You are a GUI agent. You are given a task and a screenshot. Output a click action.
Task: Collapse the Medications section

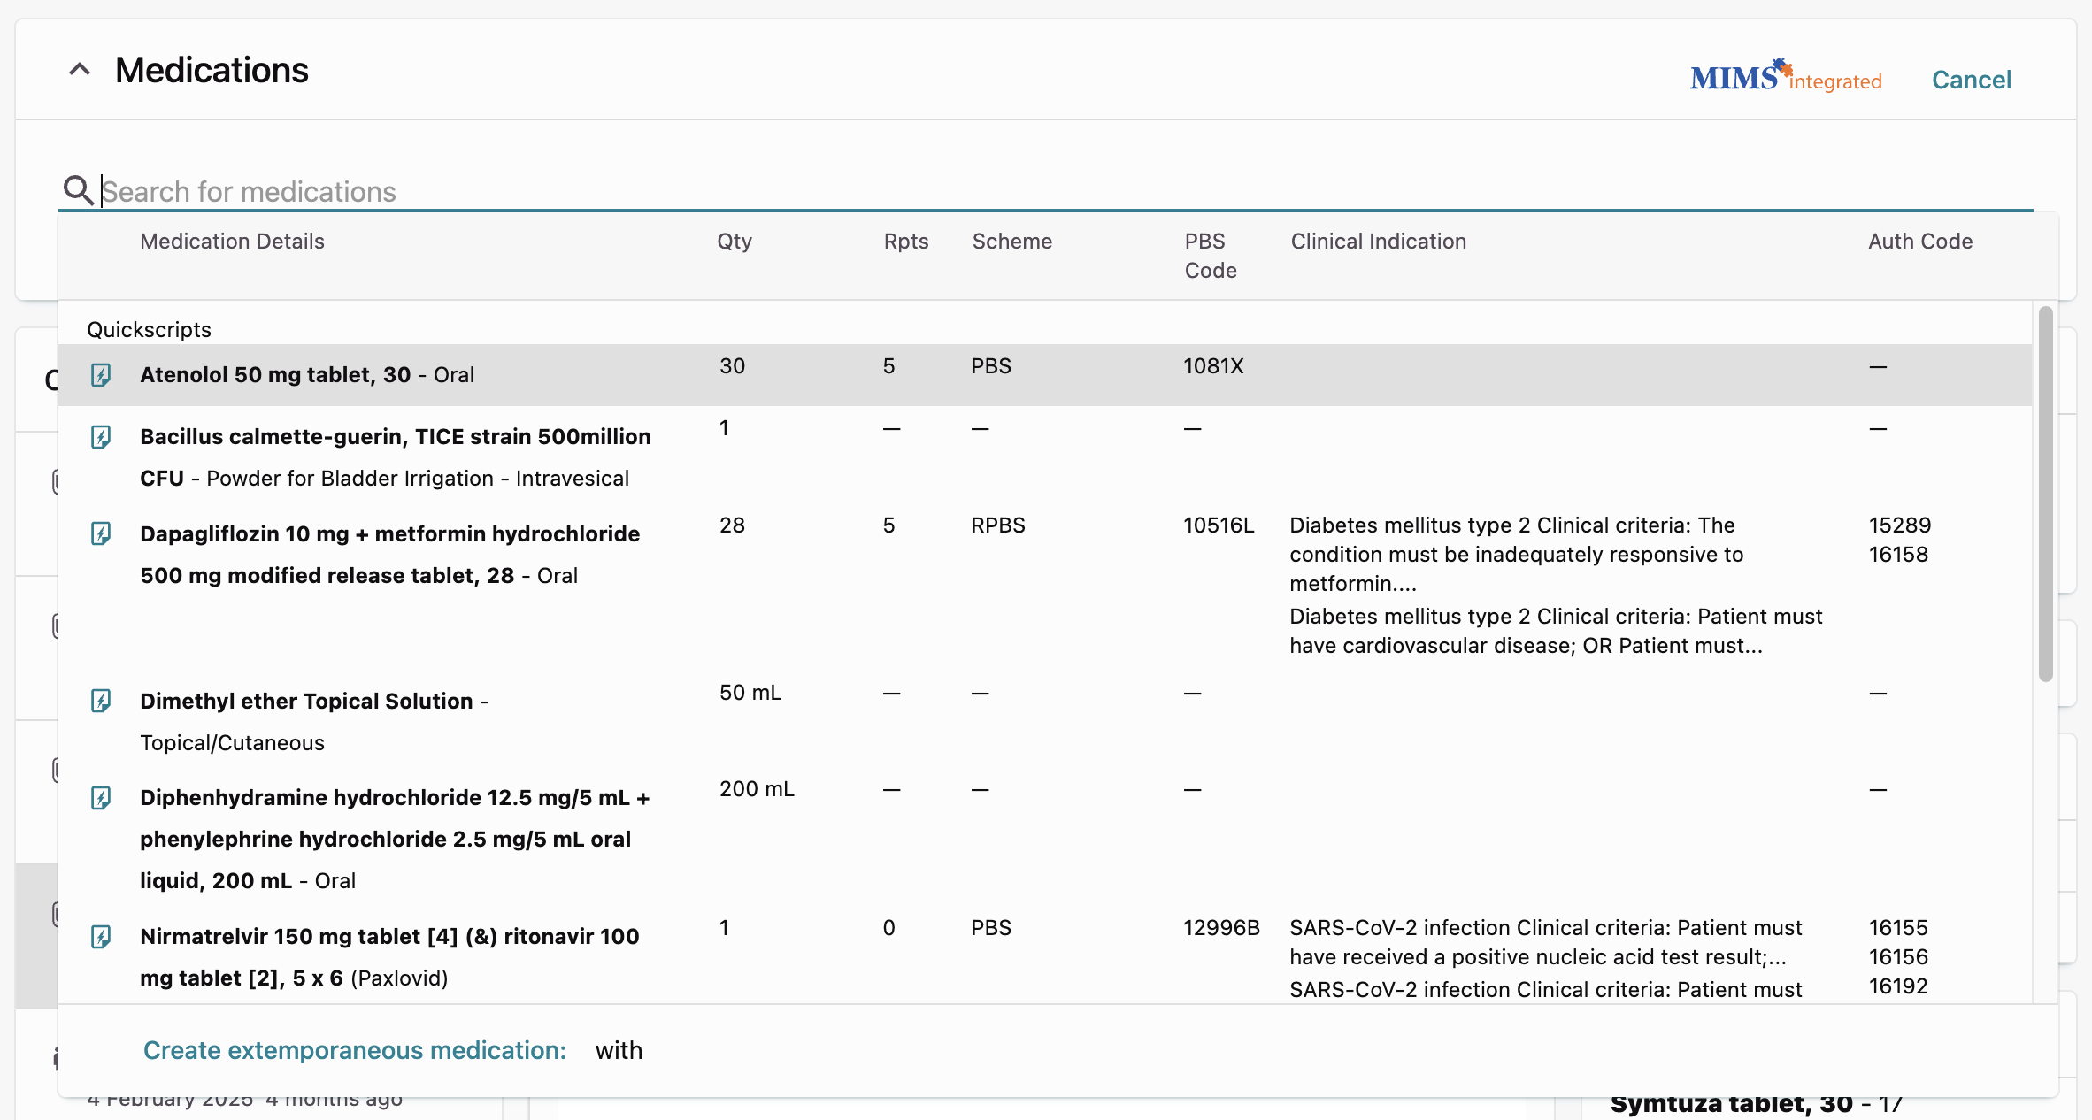[x=80, y=69]
